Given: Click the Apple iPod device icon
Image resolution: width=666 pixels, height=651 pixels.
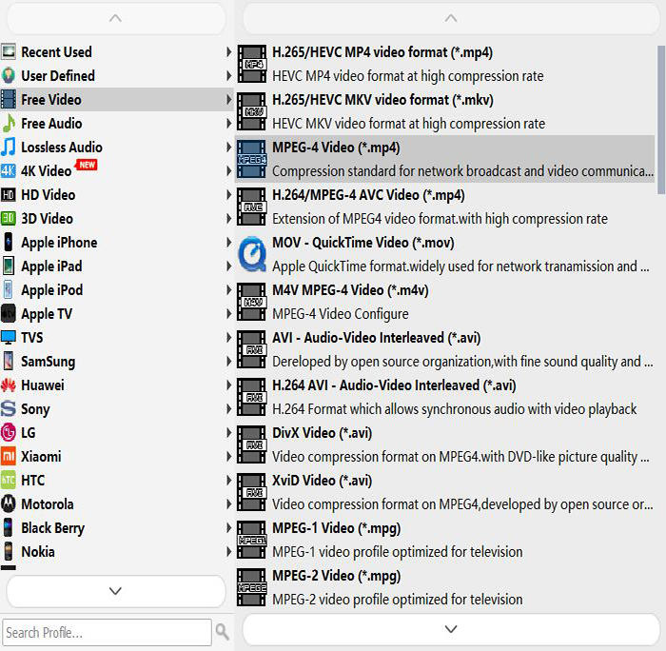Looking at the screenshot, I should (x=9, y=289).
